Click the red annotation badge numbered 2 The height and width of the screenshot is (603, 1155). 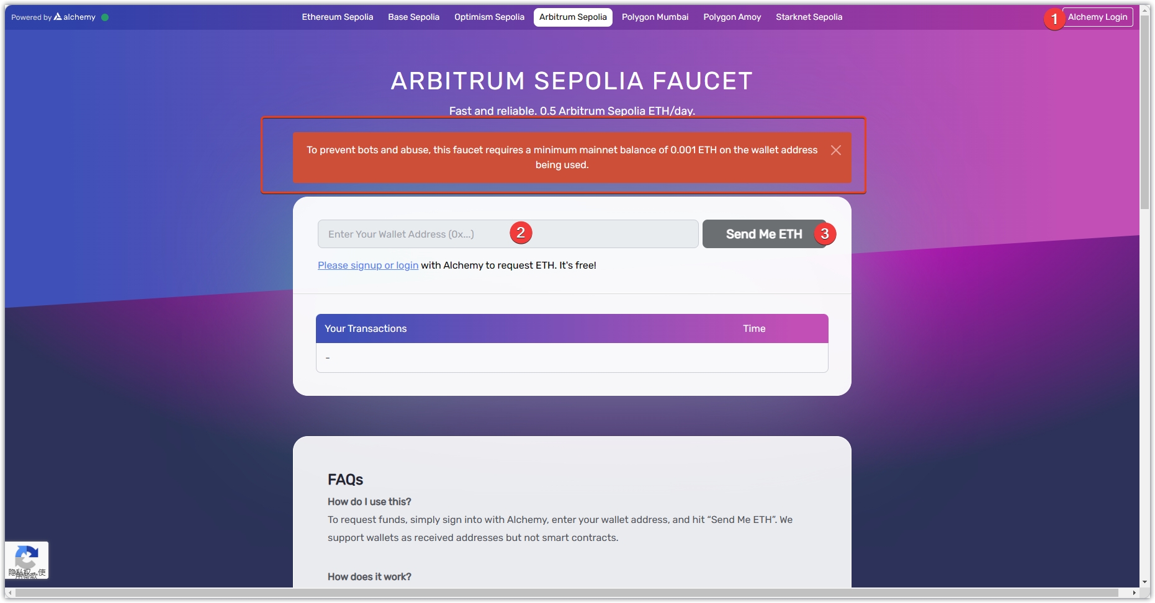click(x=521, y=233)
